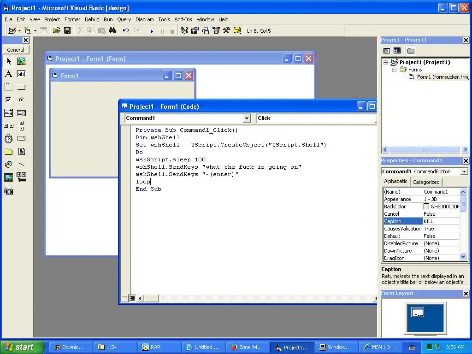This screenshot has height=354, width=472.
Task: Select the ComboBox control in toolbox
Action: [x=9, y=113]
